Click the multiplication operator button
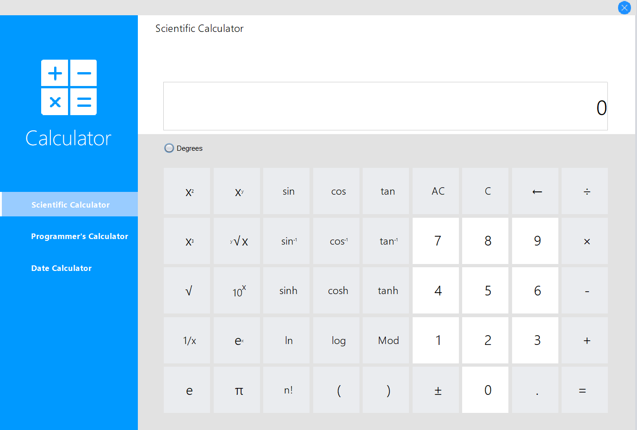The image size is (637, 430). [x=585, y=241]
